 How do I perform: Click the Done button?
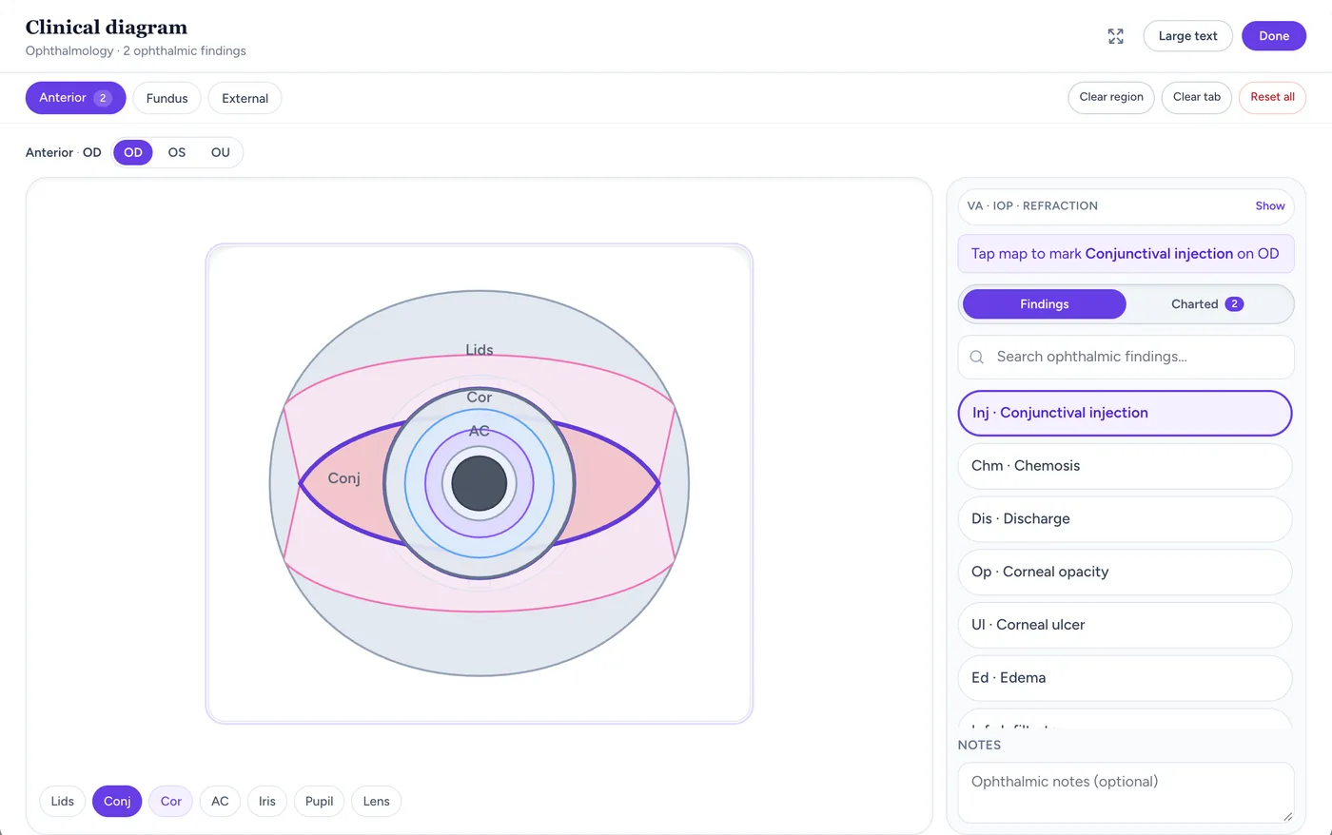tap(1274, 36)
